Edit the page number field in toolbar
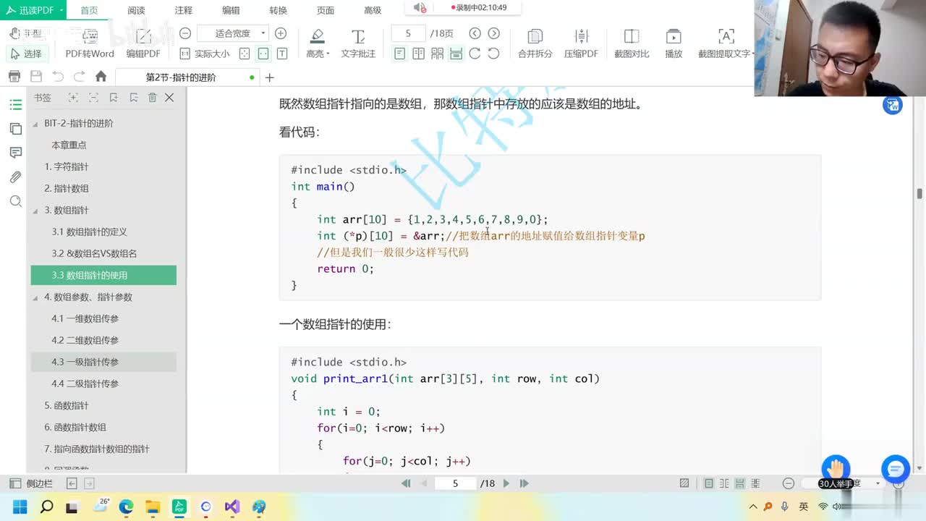The height and width of the screenshot is (521, 926). click(x=408, y=33)
